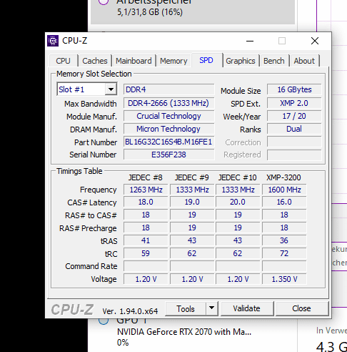
Task: Click JEDEC #8 CAS latency 18.0
Action: click(146, 202)
